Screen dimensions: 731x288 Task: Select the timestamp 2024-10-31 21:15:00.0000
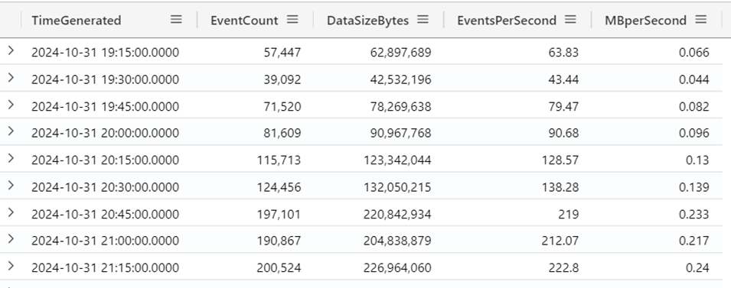click(x=106, y=267)
